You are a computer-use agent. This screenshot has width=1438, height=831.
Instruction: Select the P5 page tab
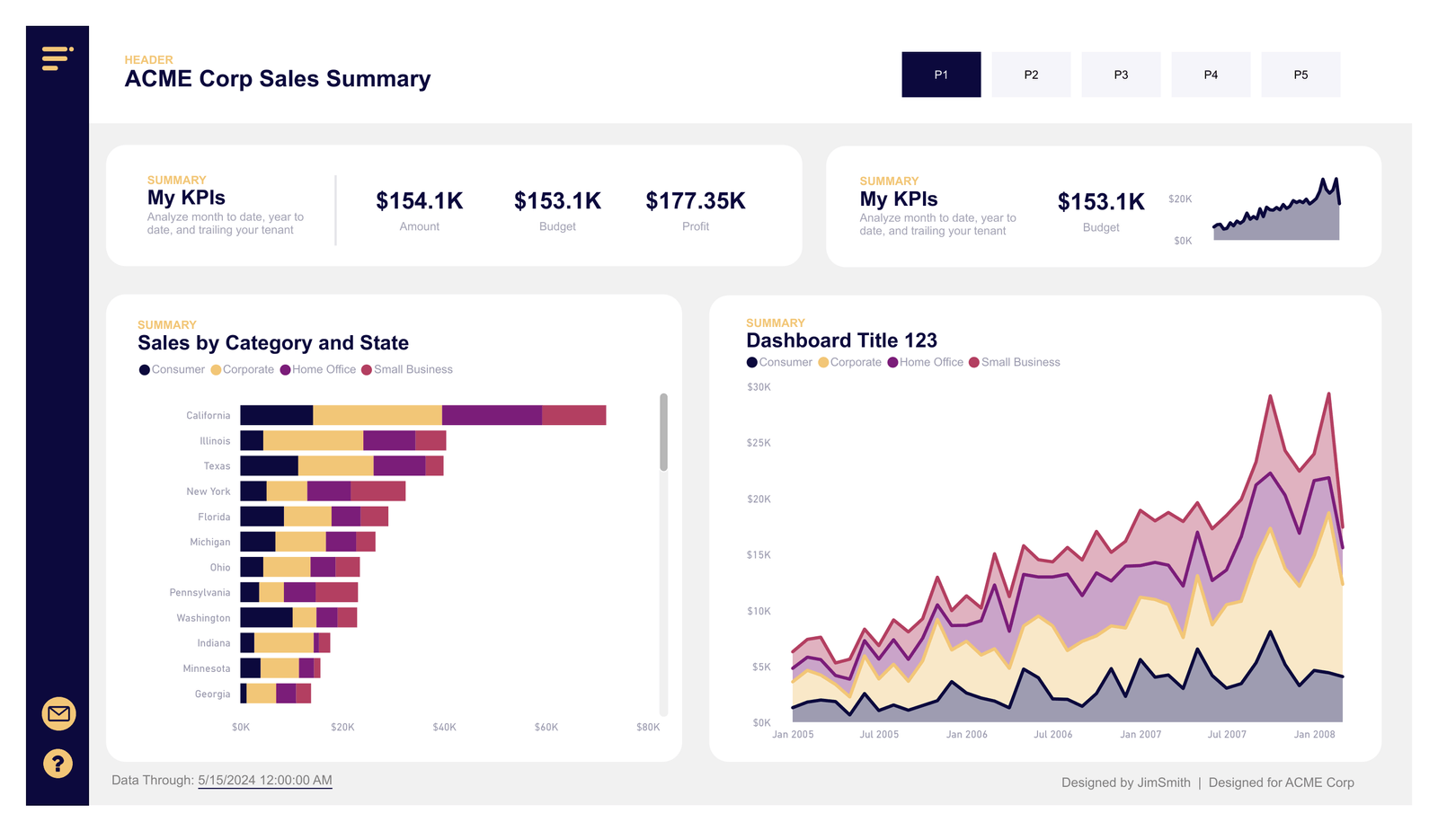click(x=1300, y=75)
